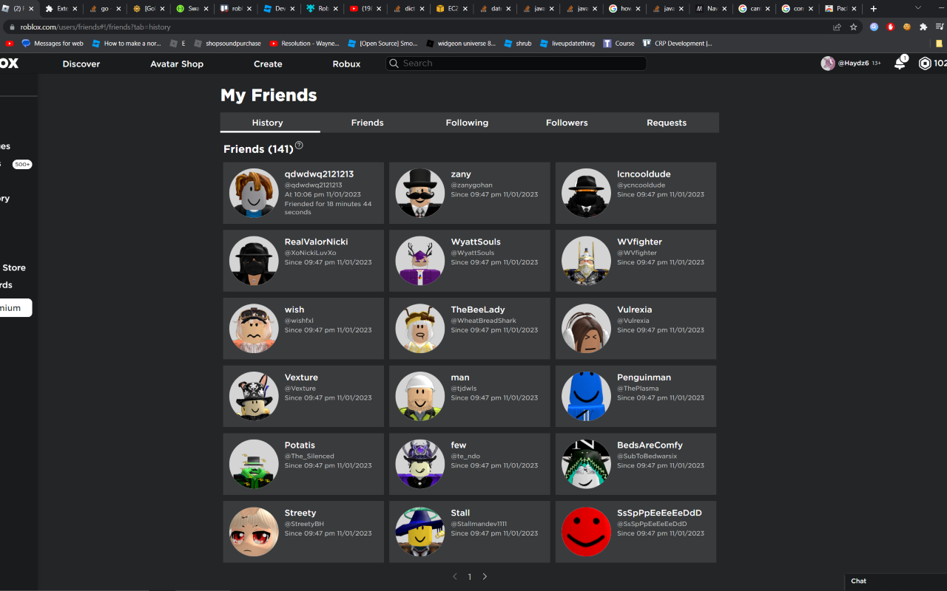This screenshot has height=591, width=947.
Task: Click the search magnifier icon
Action: point(394,64)
